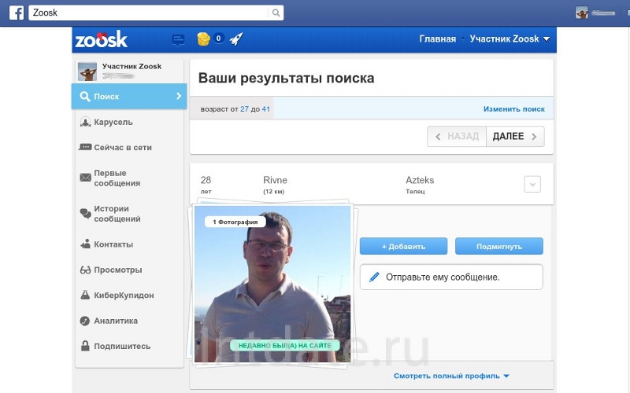Click the flask icon for КиберКупидон
Viewport: 630px width, 393px height.
tap(85, 295)
